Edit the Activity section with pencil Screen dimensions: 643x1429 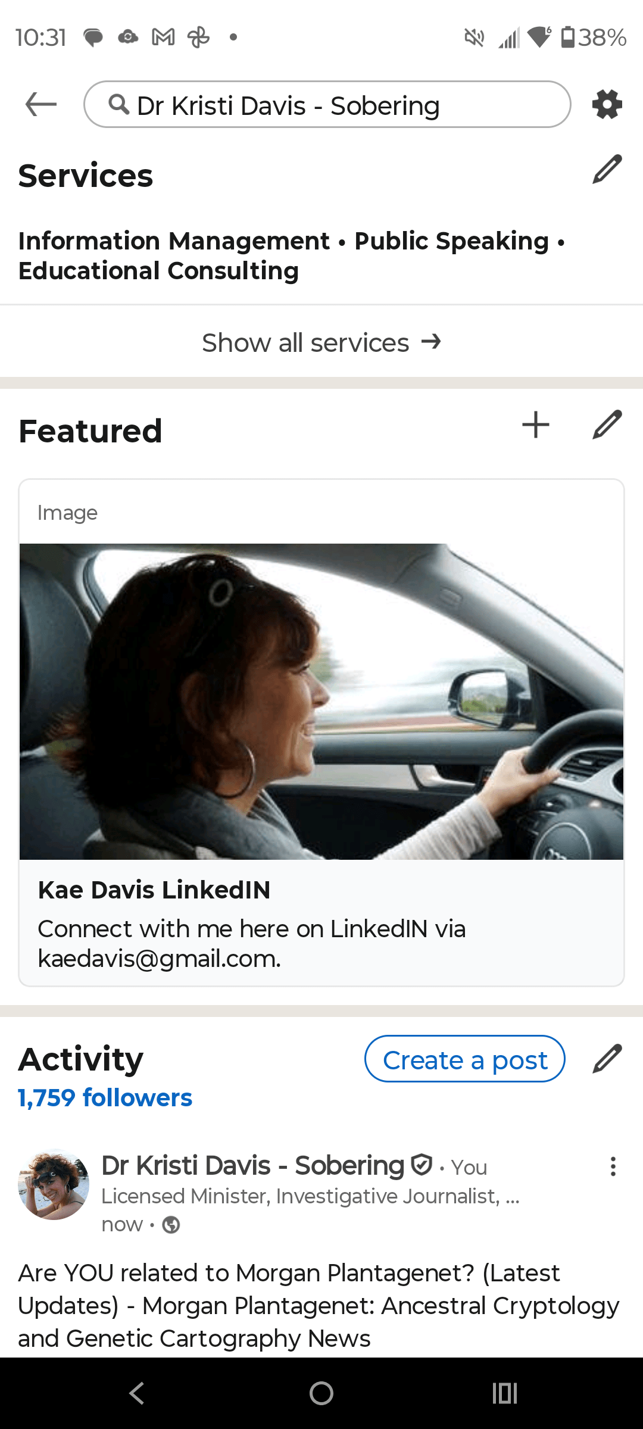click(607, 1059)
